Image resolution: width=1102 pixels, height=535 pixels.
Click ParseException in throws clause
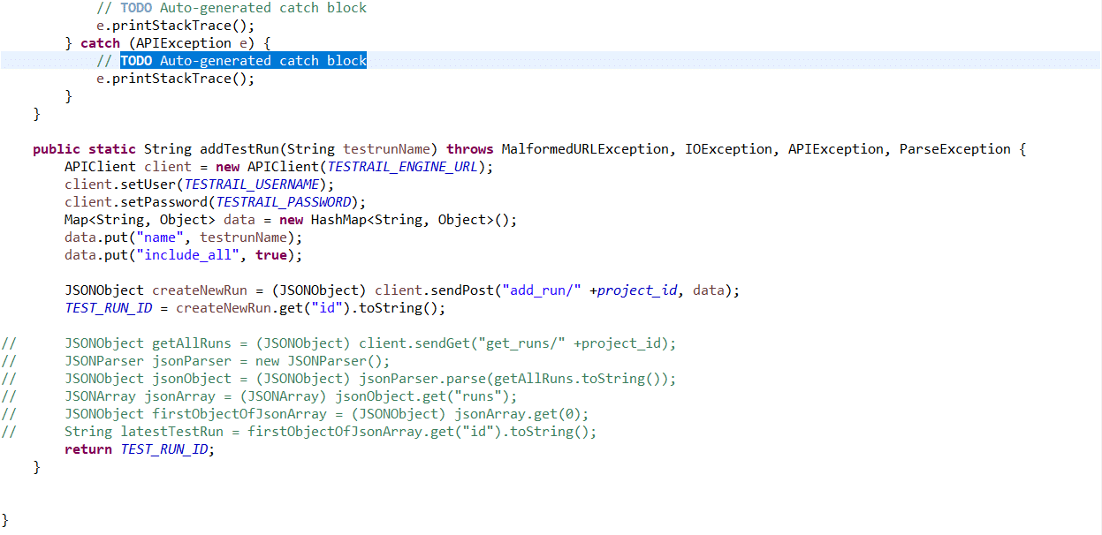point(954,149)
